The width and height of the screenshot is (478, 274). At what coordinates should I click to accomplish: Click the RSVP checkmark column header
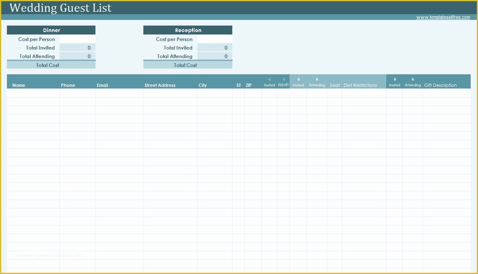click(x=283, y=82)
